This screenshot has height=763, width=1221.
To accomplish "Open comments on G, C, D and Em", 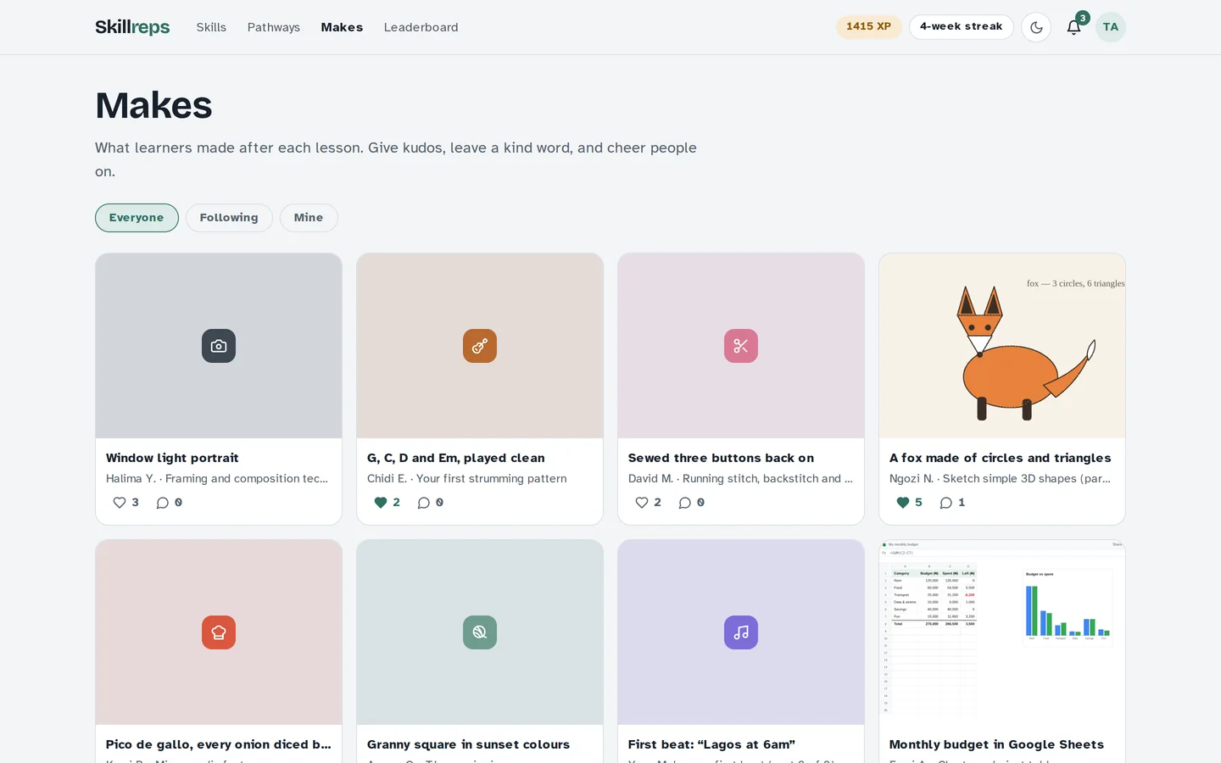I will [x=430, y=503].
